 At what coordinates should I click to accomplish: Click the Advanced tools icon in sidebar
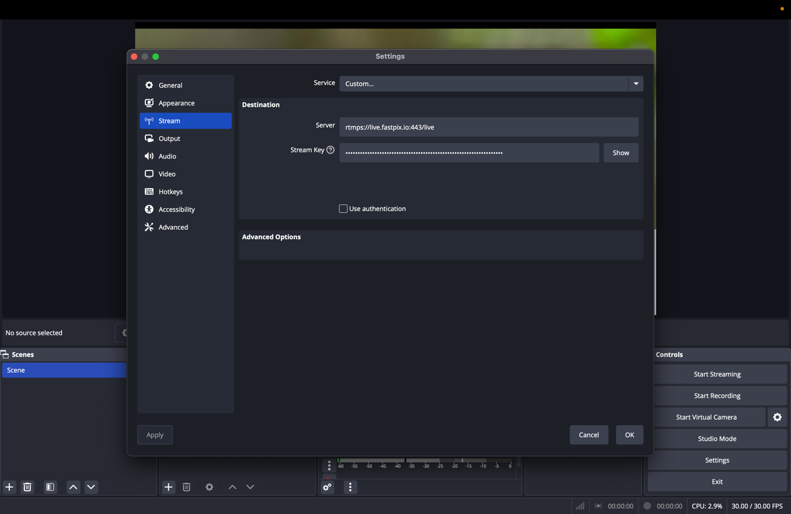pos(149,227)
